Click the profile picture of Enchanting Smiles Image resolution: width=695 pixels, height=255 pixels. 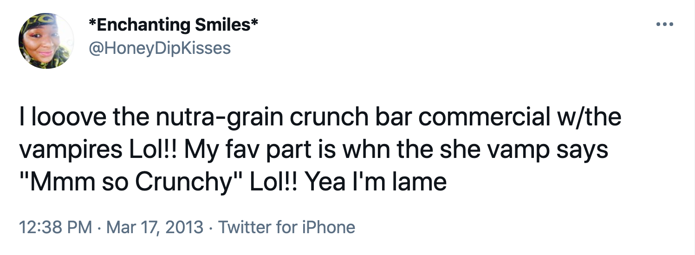coord(46,41)
